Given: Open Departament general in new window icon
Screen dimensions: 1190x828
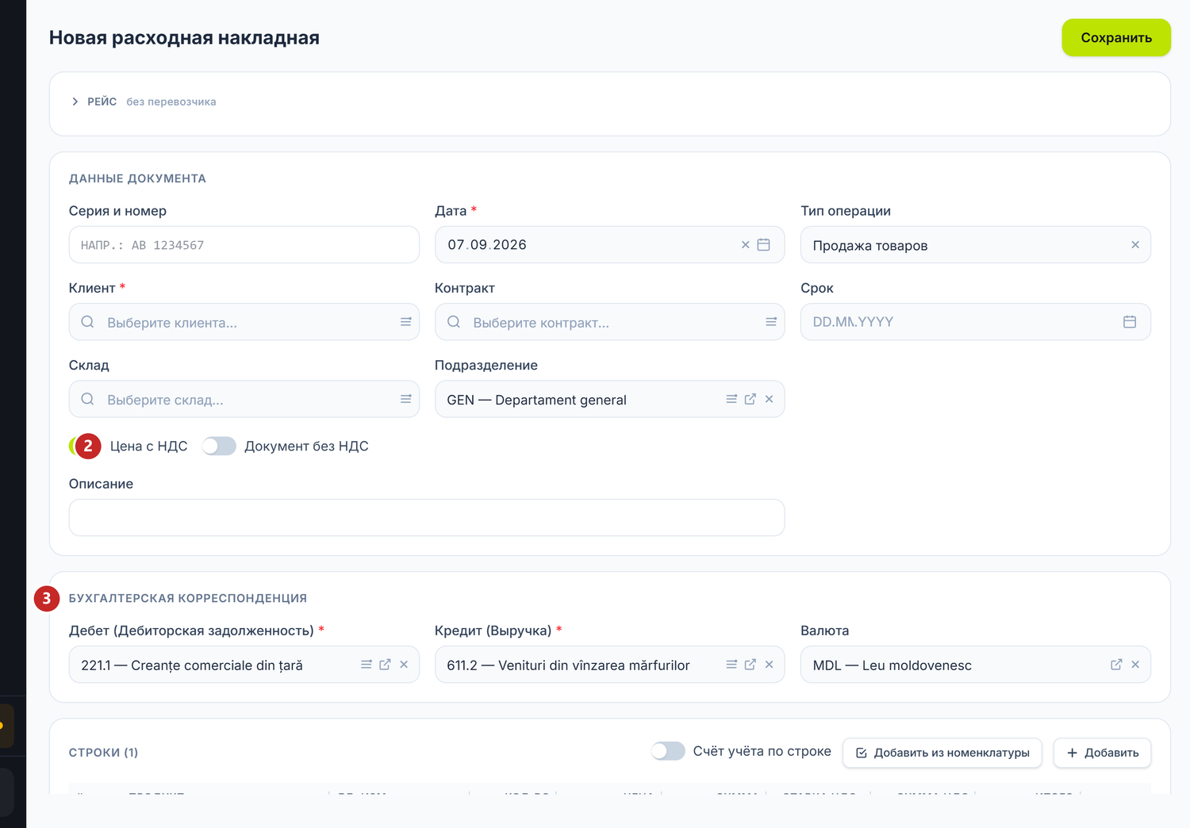Looking at the screenshot, I should tap(750, 399).
